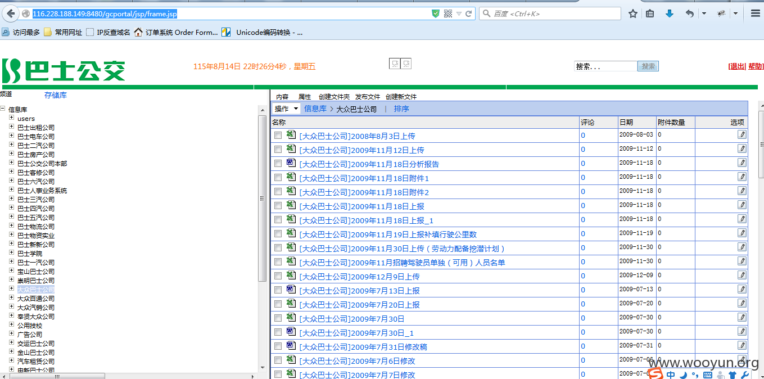Viewport: 764px width, 379px height.
Task: Open the Unicode编码转换 bookmark
Action: coord(263,33)
